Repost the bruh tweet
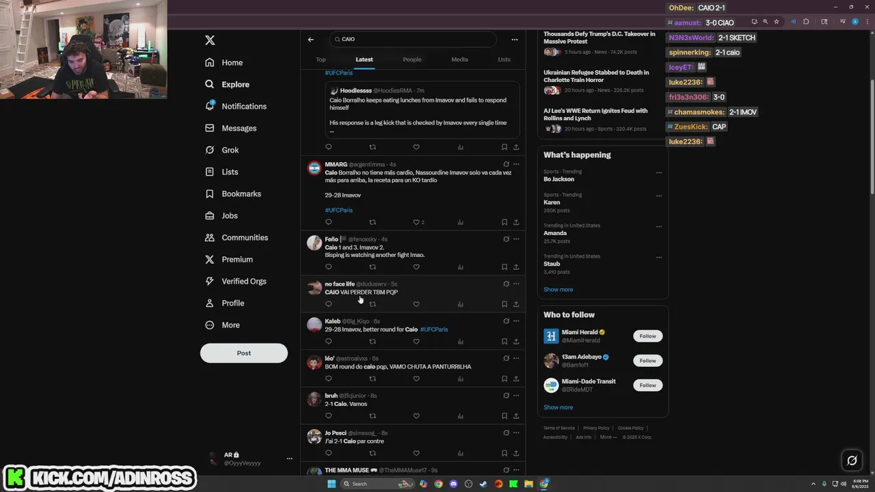 point(373,416)
